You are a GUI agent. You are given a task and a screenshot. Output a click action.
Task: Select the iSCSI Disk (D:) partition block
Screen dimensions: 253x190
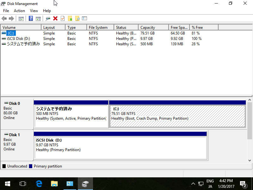click(x=120, y=146)
